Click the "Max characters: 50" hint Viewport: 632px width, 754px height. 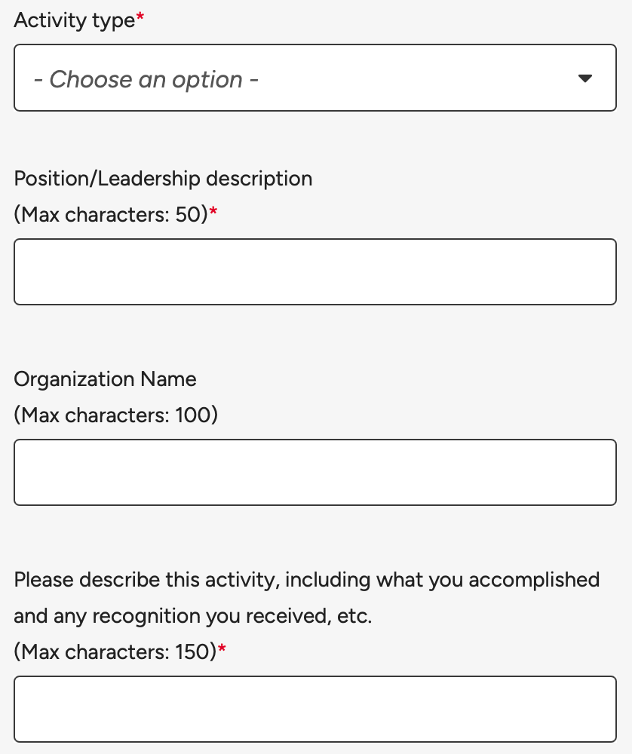pos(111,214)
